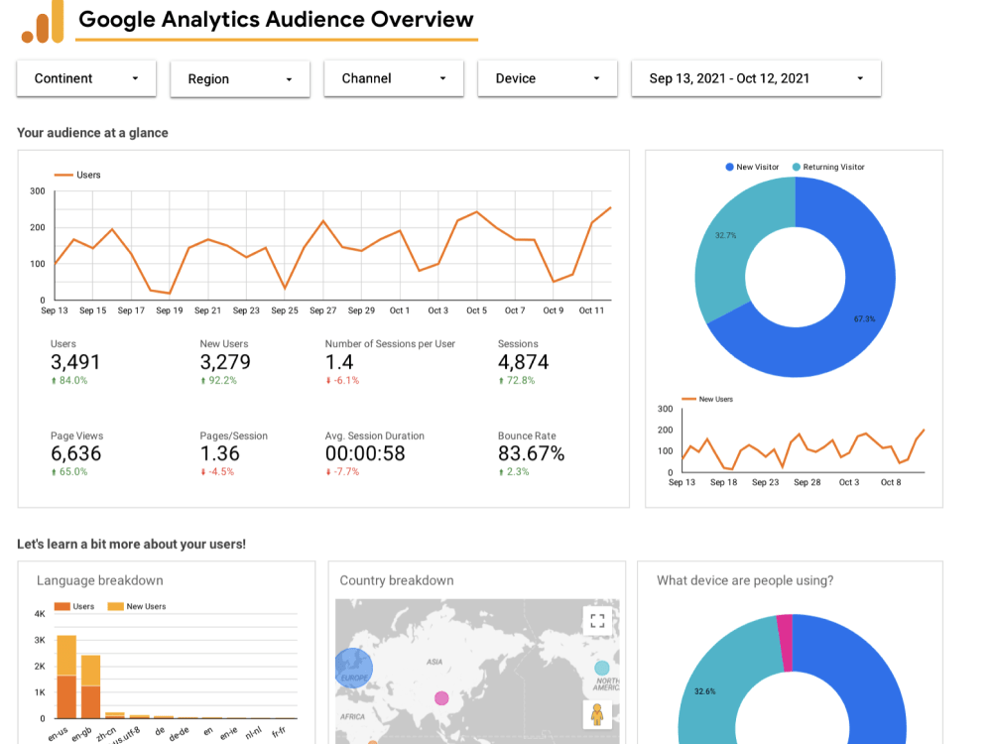The width and height of the screenshot is (992, 744).
Task: Click the pink bubble over Asia on map
Action: [x=441, y=698]
